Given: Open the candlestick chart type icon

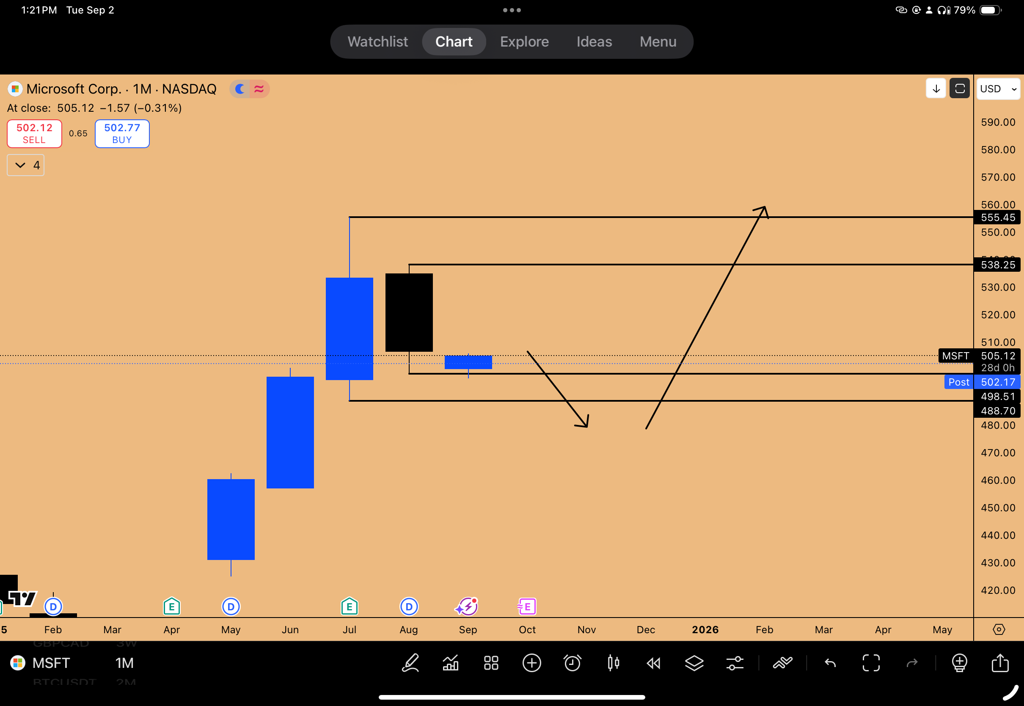Looking at the screenshot, I should pos(613,663).
